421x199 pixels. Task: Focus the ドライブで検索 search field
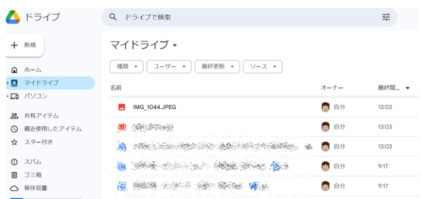(249, 17)
